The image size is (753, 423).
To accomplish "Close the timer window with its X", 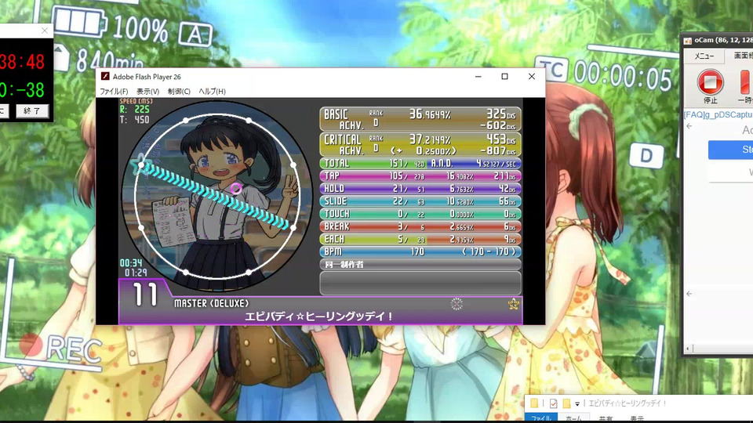I will pos(45,31).
